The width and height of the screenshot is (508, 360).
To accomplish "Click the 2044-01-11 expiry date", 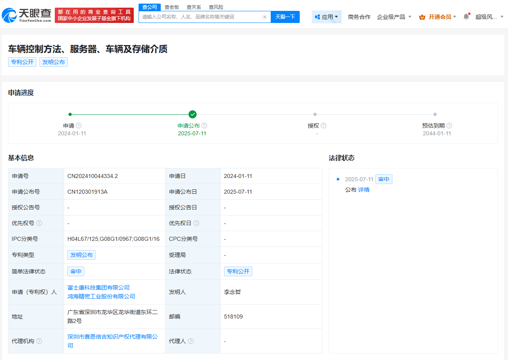I will pos(437,133).
